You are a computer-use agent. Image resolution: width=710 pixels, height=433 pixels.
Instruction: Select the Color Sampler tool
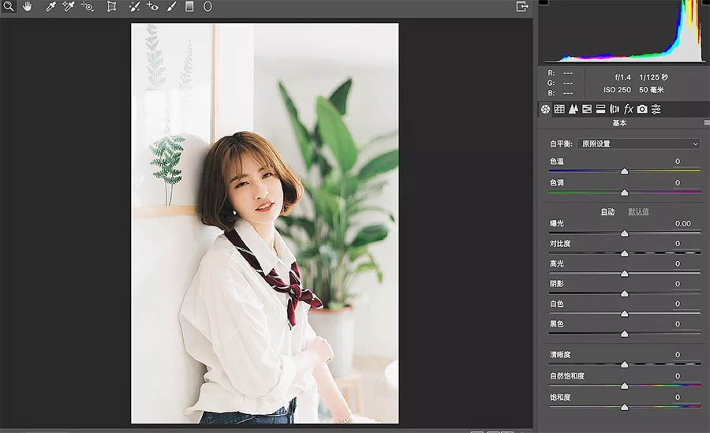coord(69,6)
